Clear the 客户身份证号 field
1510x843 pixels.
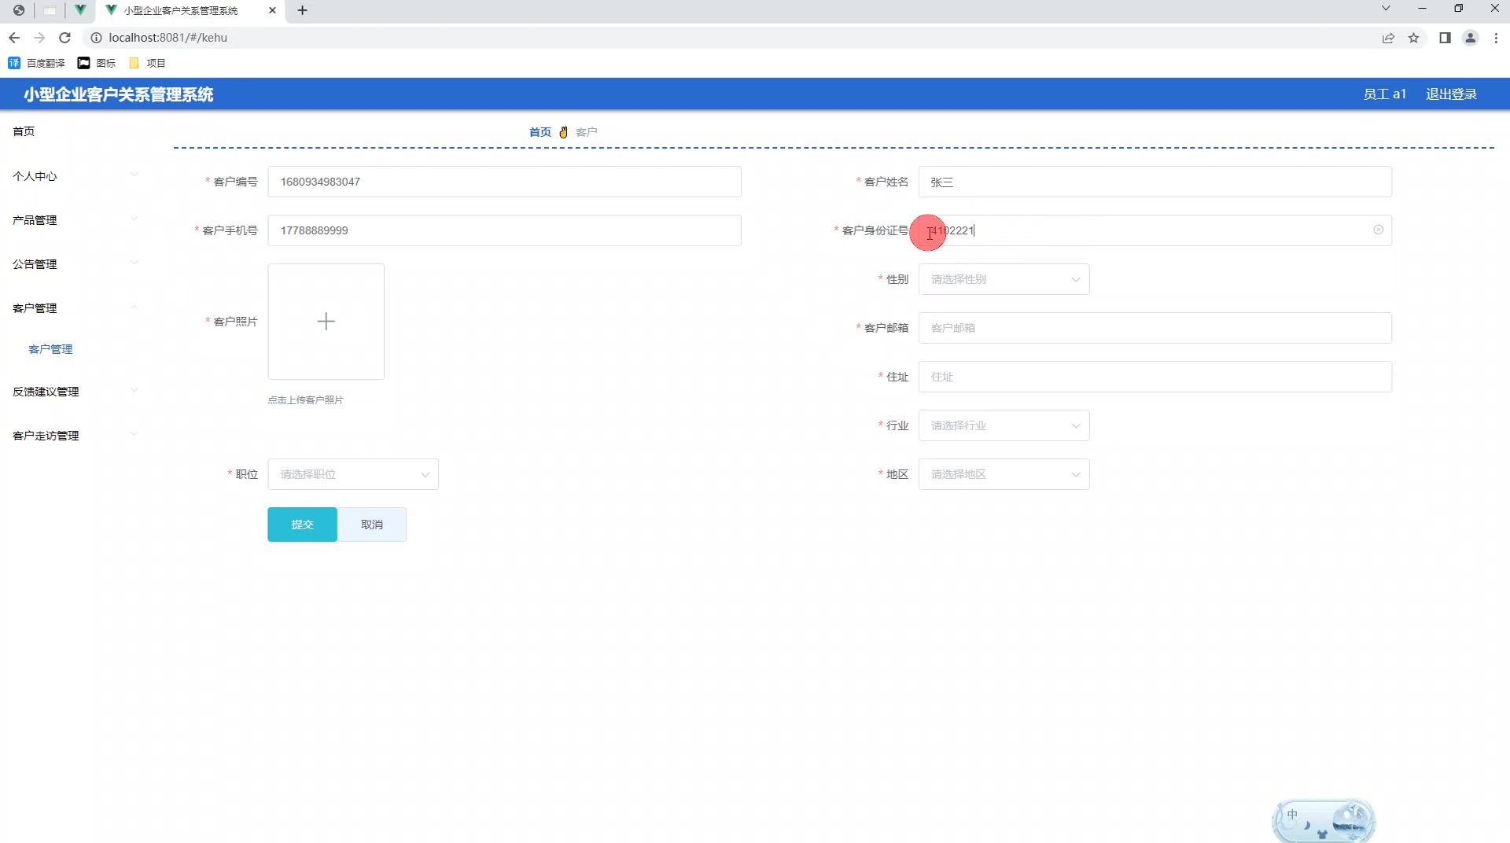coord(1378,230)
